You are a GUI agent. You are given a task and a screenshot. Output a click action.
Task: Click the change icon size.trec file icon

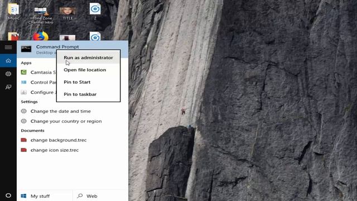(x=23, y=150)
